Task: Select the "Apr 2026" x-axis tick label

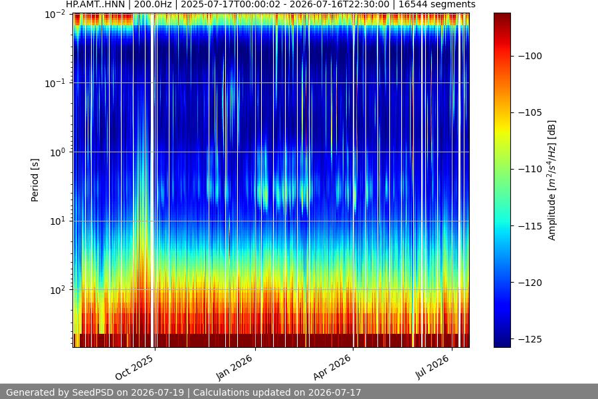Action: click(332, 367)
